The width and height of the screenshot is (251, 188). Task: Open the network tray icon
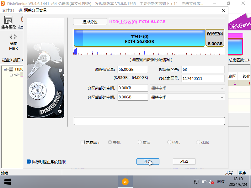[196, 182]
